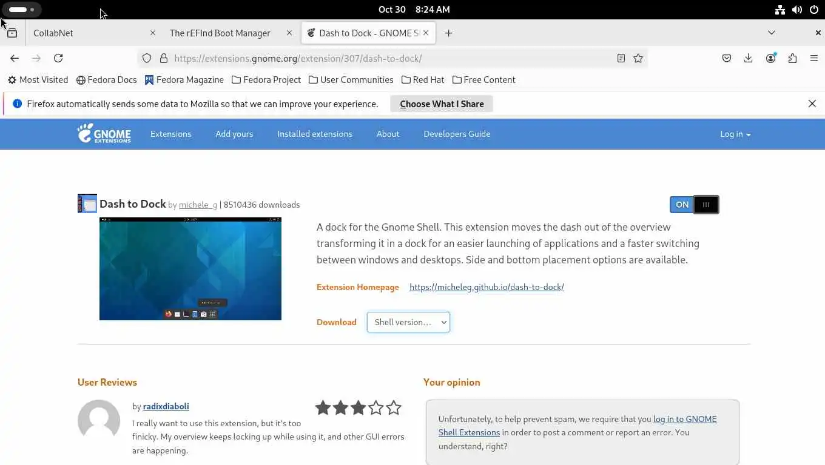
Task: Reload the page with the refresh icon
Action: click(58, 58)
